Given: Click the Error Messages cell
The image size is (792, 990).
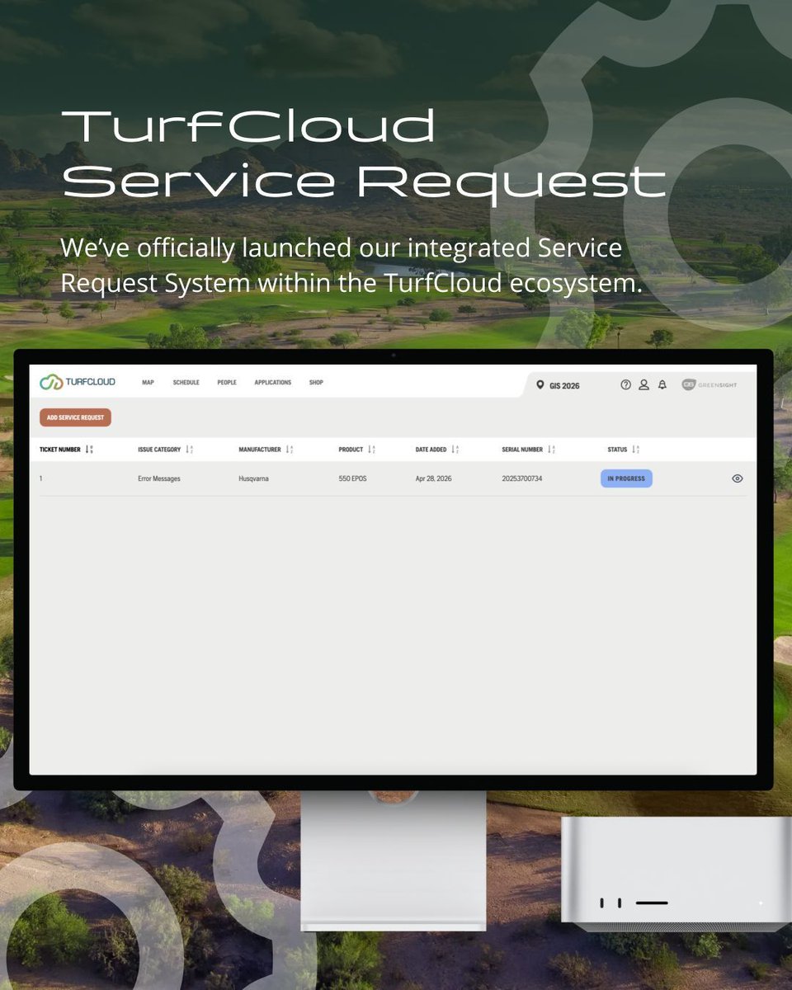Looking at the screenshot, I should click(x=159, y=478).
